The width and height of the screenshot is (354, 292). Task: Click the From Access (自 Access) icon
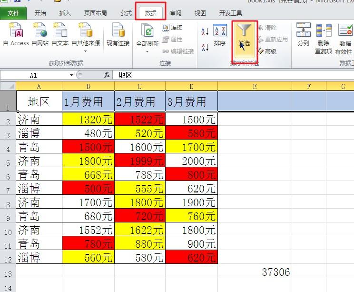[16, 34]
